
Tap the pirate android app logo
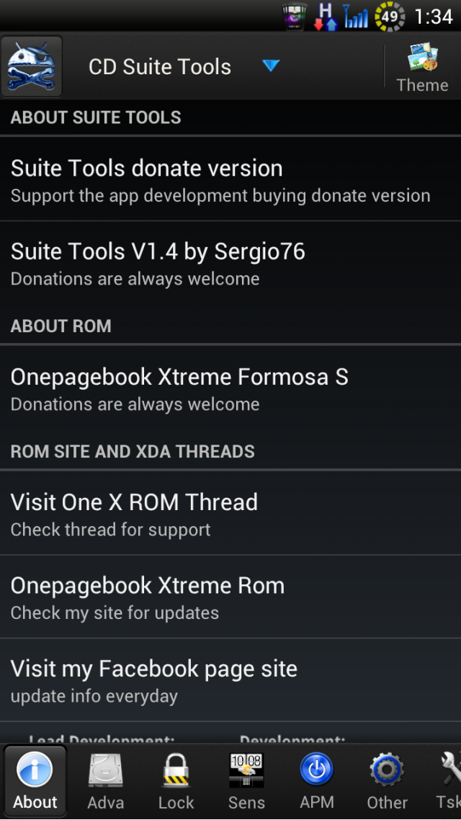(32, 66)
